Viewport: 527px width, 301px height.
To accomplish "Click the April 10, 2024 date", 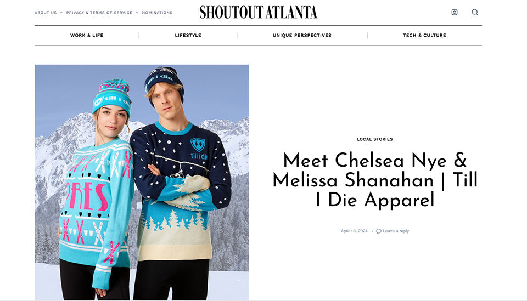I will (x=354, y=231).
